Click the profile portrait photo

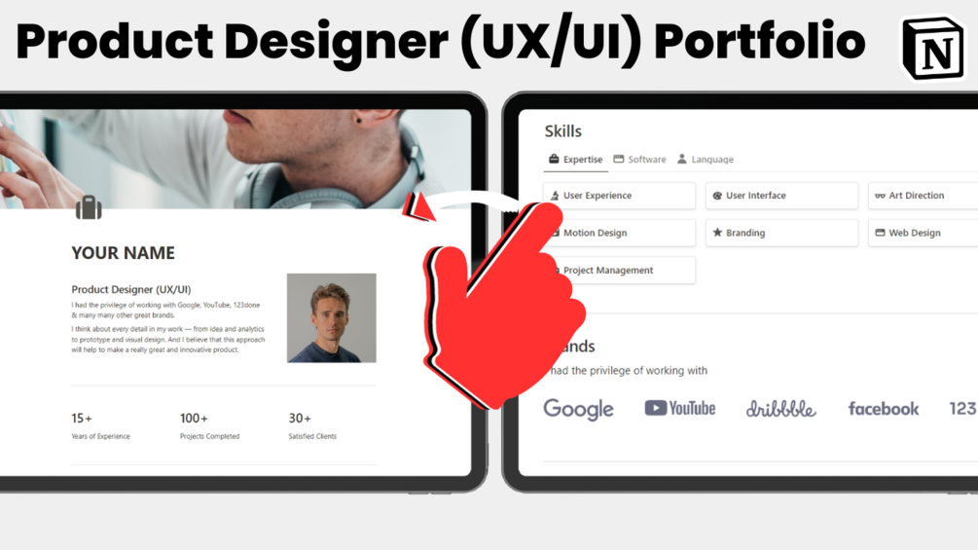pyautogui.click(x=331, y=318)
